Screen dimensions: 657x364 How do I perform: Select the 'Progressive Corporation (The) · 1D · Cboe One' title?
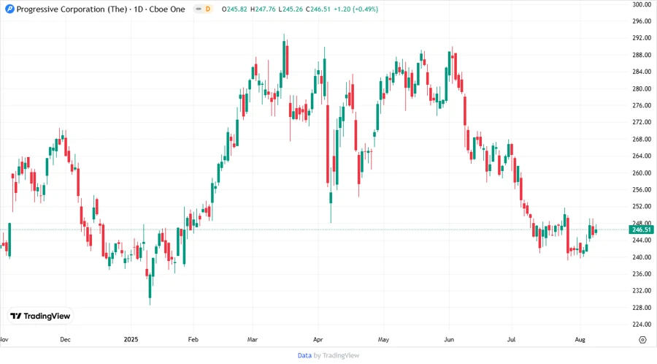point(101,9)
